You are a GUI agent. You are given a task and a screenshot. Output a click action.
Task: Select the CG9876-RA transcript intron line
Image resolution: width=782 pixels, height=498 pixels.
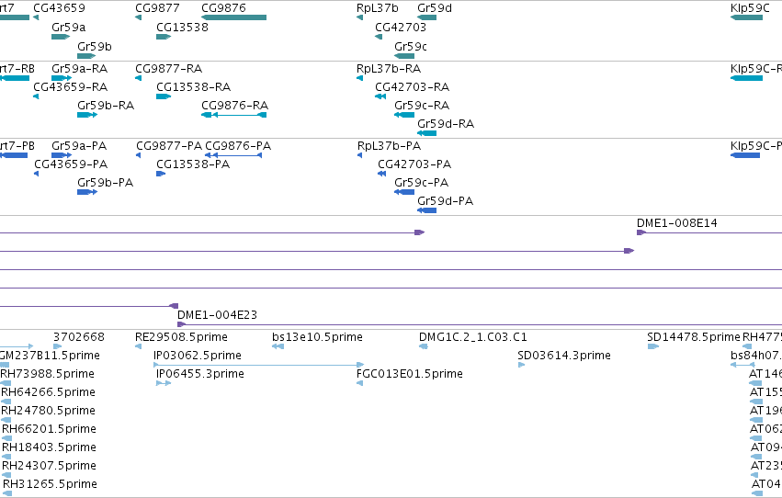237,115
